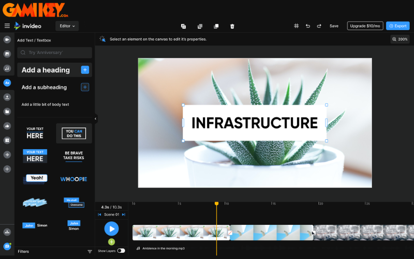This screenshot has height=259, width=414.
Task: Add a subheading with the plus button
Action: pyautogui.click(x=85, y=87)
